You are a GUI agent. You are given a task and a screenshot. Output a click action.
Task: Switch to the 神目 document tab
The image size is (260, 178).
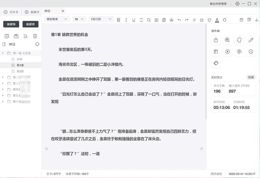tap(48, 11)
